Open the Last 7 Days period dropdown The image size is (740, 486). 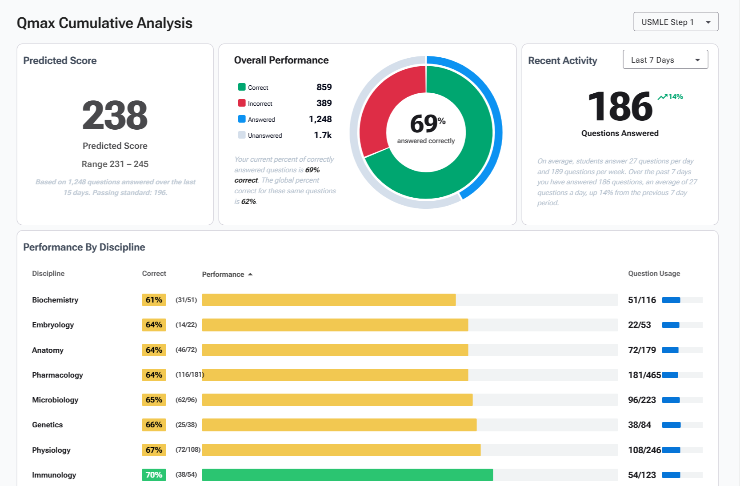pyautogui.click(x=665, y=60)
